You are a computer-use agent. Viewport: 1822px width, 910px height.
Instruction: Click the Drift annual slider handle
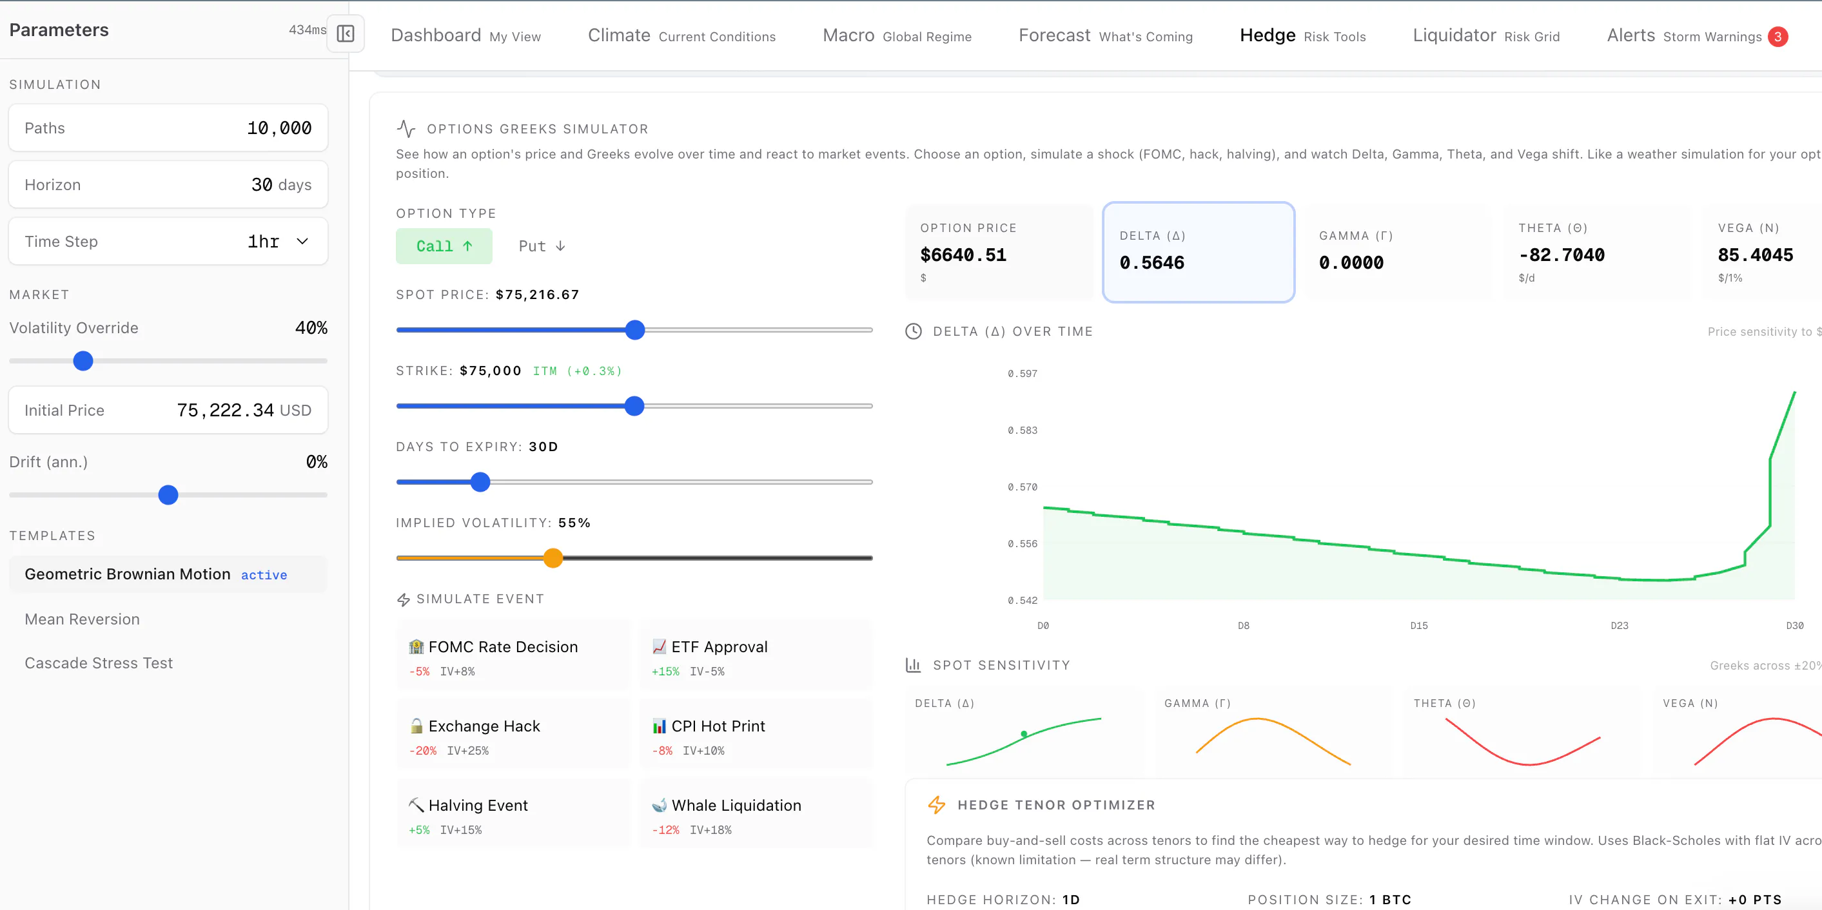[x=168, y=495]
